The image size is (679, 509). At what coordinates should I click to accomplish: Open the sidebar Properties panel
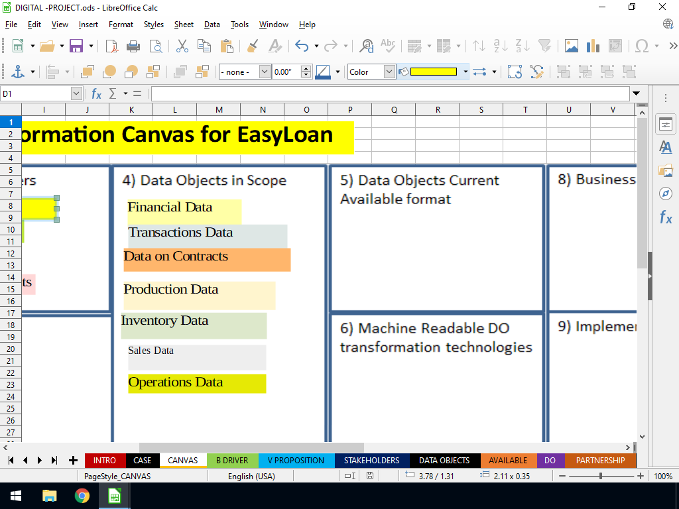click(666, 125)
